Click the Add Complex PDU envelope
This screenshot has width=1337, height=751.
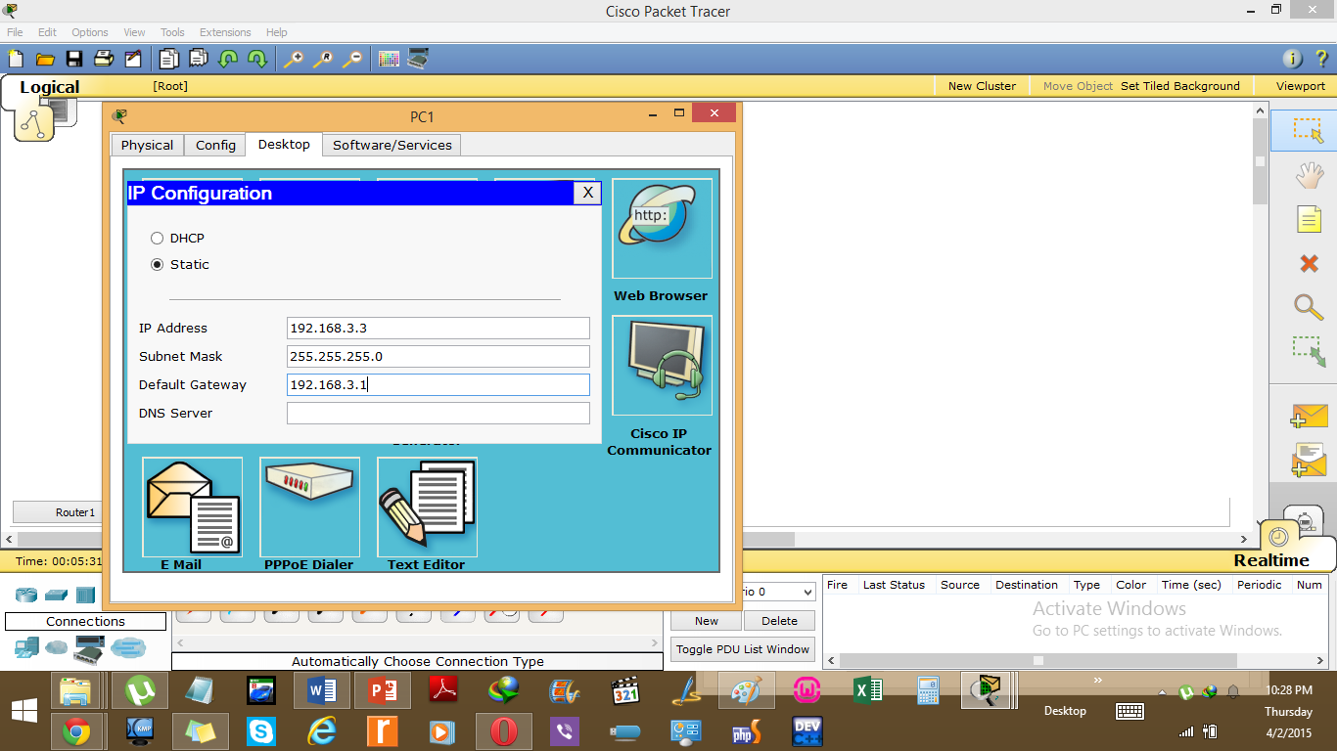tap(1309, 460)
